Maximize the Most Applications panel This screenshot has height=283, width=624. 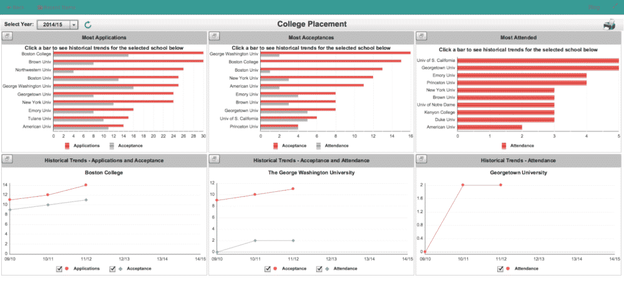(x=7, y=37)
